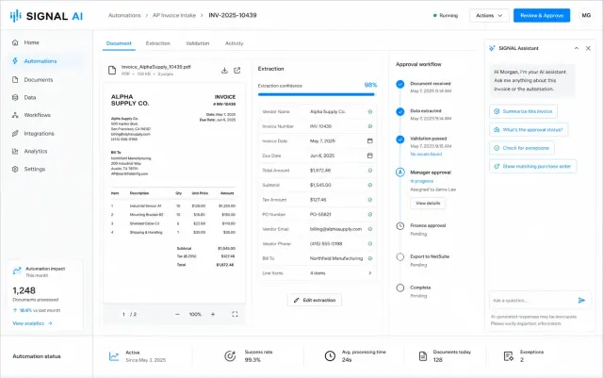Click Review & Approve button
Image resolution: width=603 pixels, height=378 pixels.
(542, 15)
